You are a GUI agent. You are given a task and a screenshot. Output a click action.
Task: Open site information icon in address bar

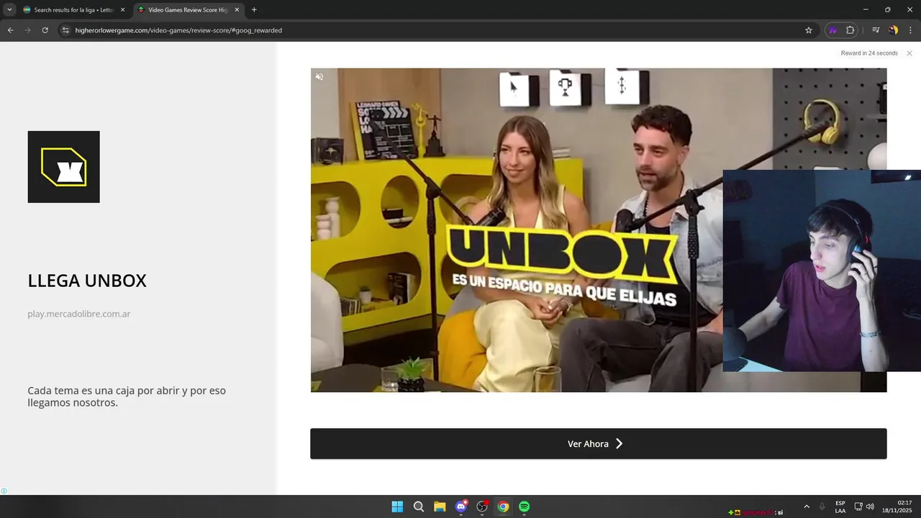pos(65,30)
